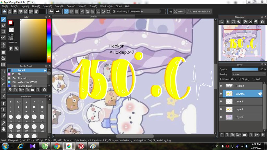Viewport: 267px width, 150px height.
Task: Enable crisscross snap grid
Action: (77, 11)
